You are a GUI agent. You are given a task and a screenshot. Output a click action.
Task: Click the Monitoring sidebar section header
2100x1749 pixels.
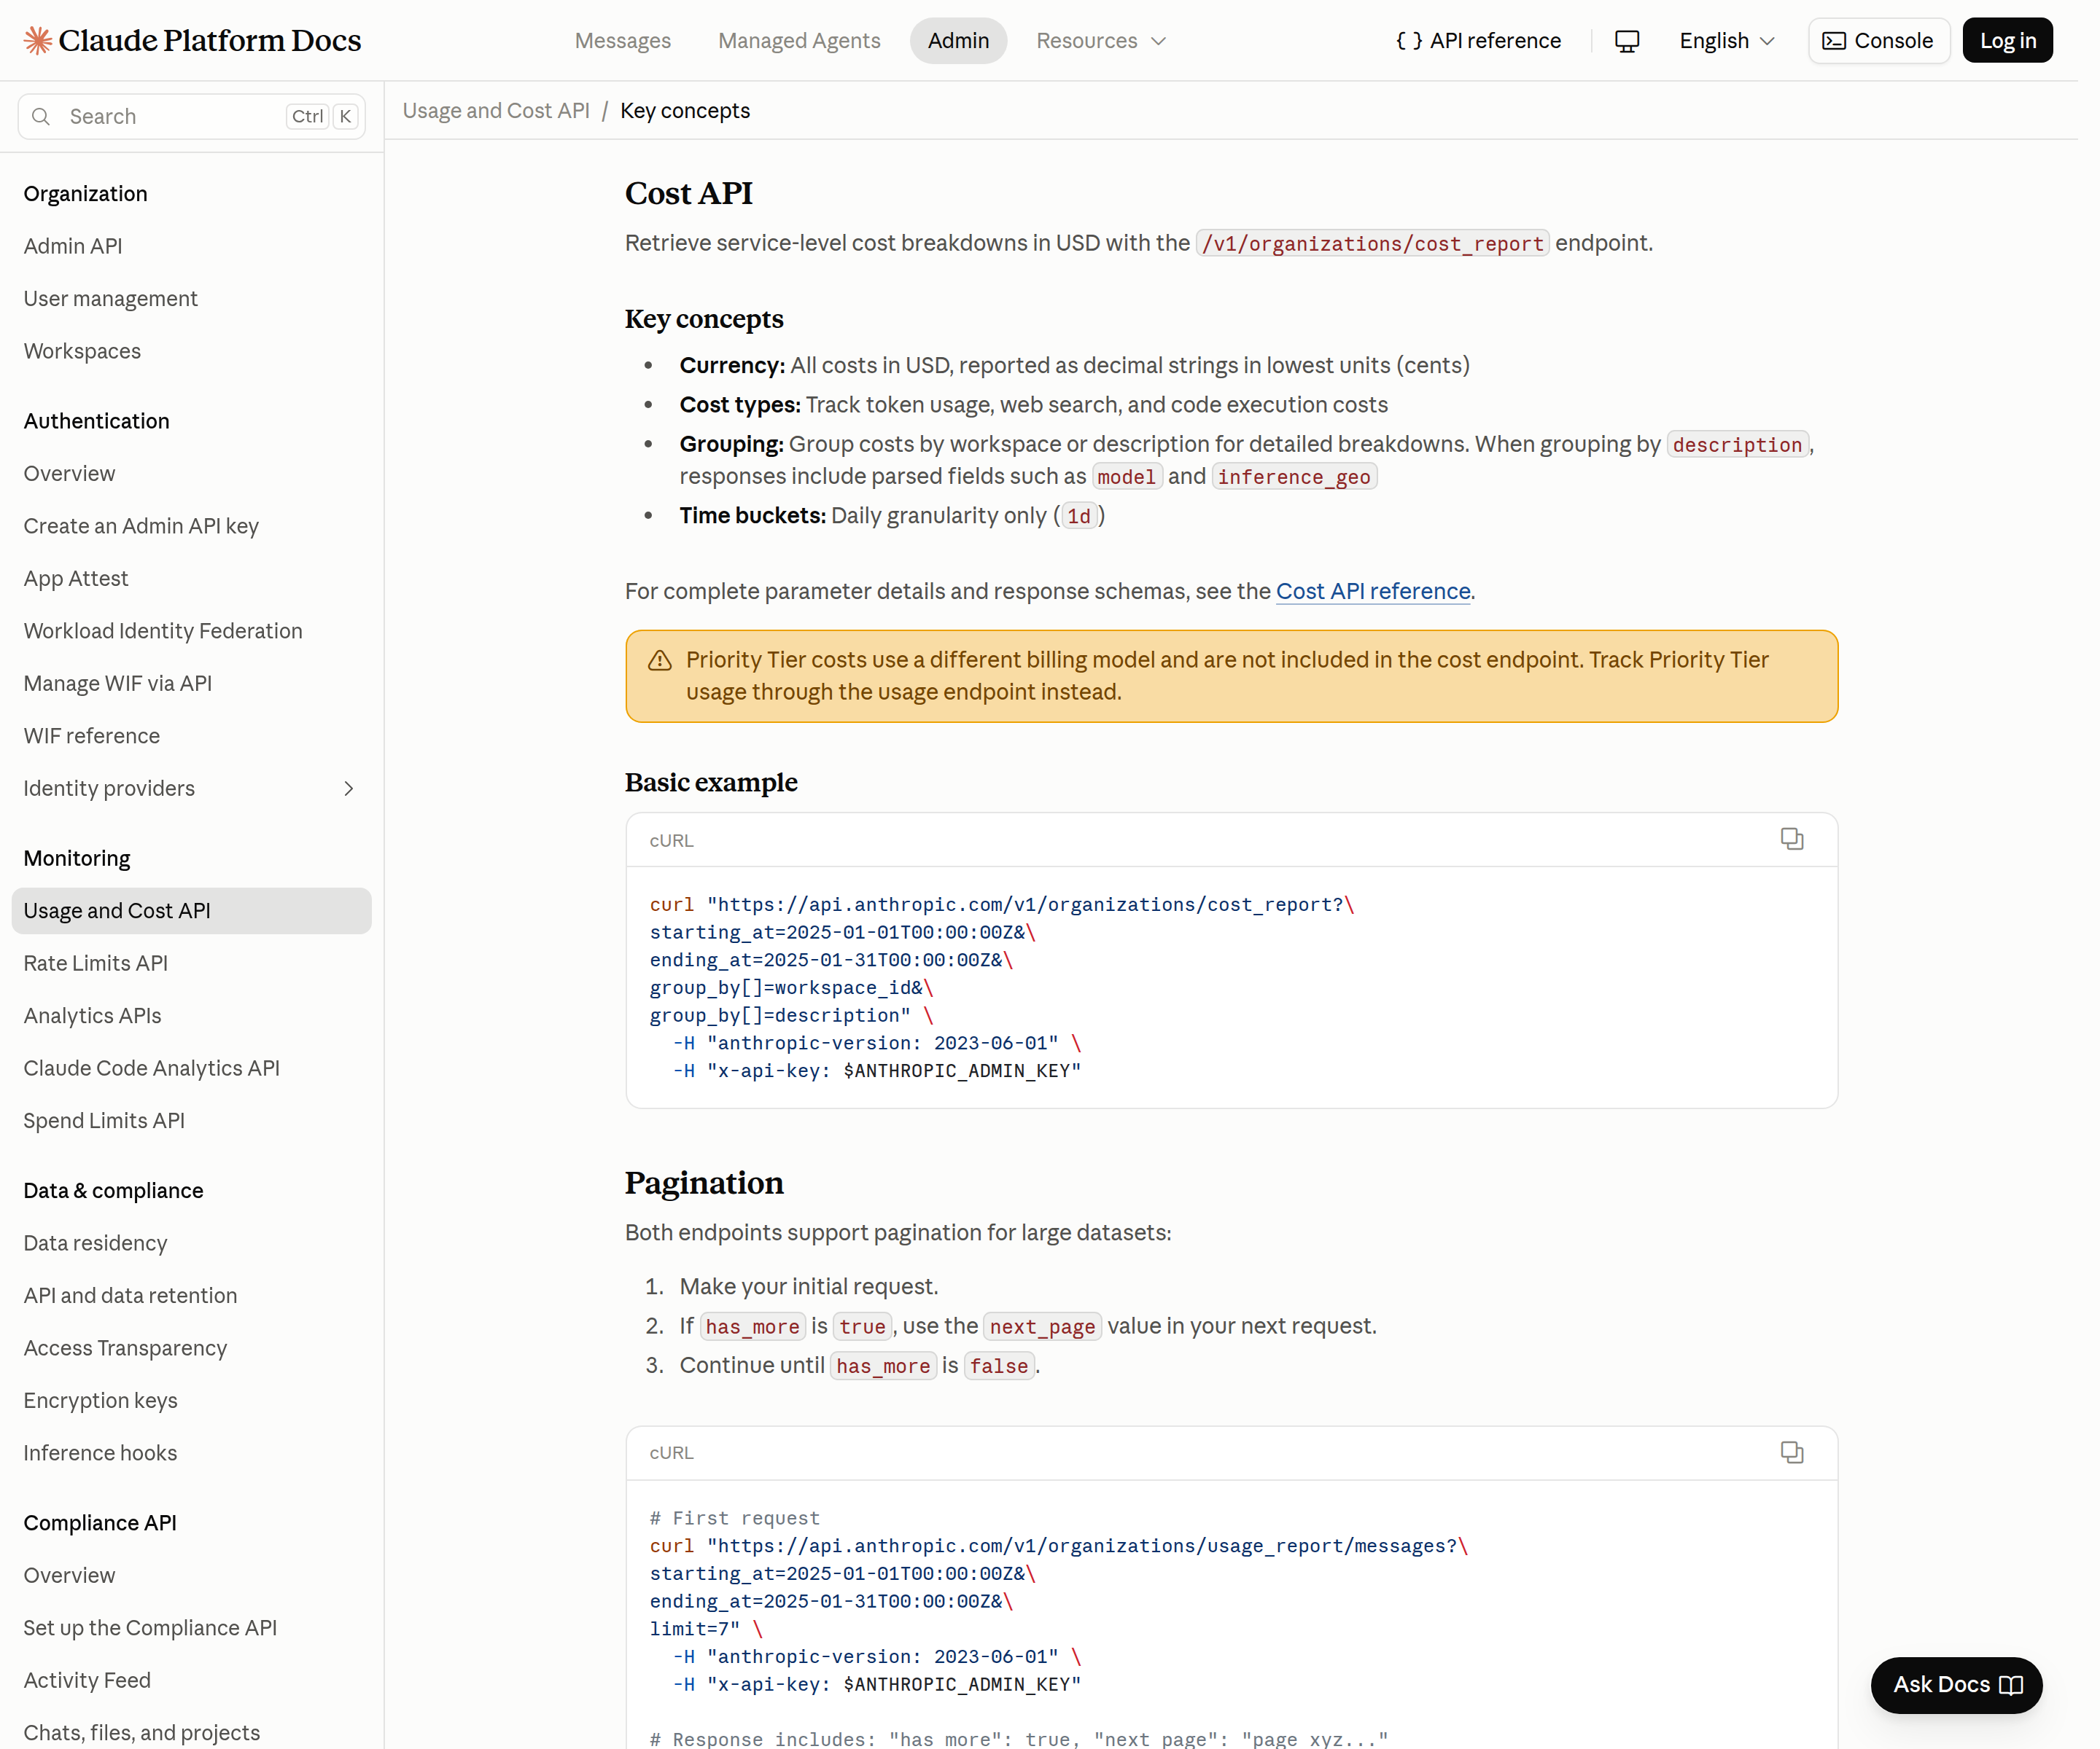[78, 867]
